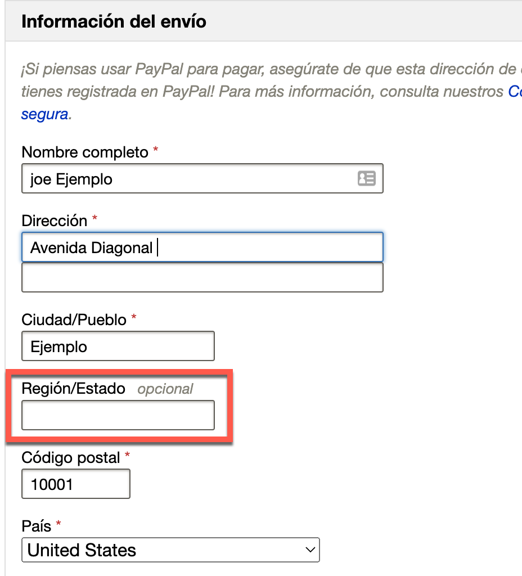Follow the truncated blue link after 'consulta nuestros'
The image size is (522, 576).
point(515,92)
